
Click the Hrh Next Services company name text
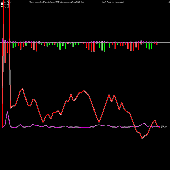click(x=113, y=2)
